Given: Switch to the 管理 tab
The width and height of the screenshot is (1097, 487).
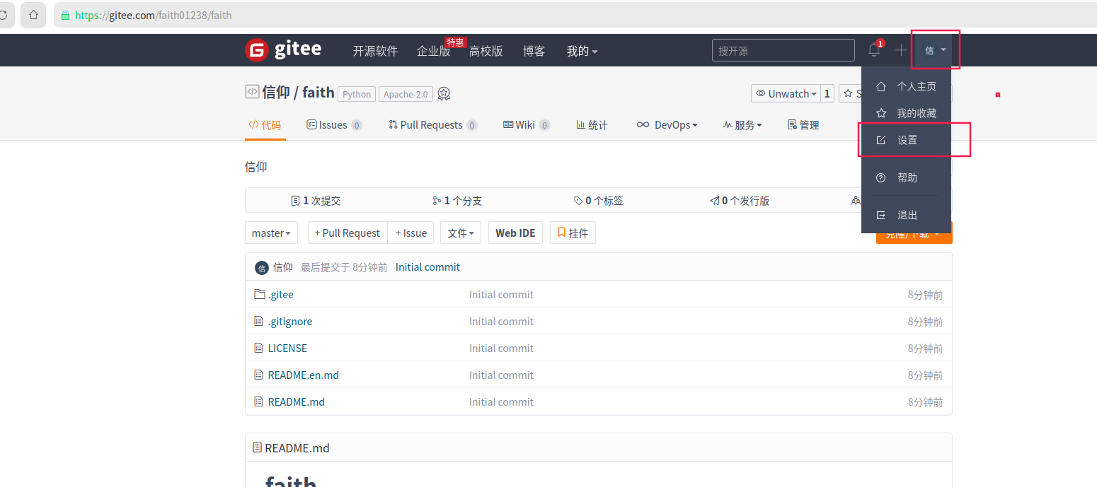Looking at the screenshot, I should pyautogui.click(x=803, y=125).
